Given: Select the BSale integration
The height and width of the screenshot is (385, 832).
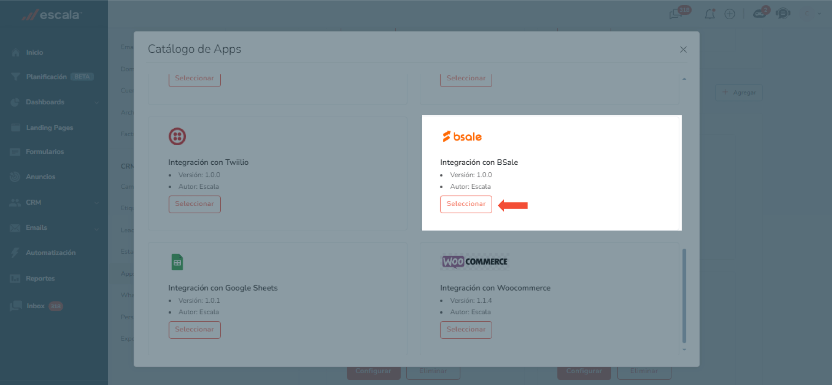Looking at the screenshot, I should [466, 204].
